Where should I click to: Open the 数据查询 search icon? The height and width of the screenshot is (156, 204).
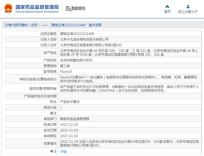pyautogui.click(x=68, y=9)
